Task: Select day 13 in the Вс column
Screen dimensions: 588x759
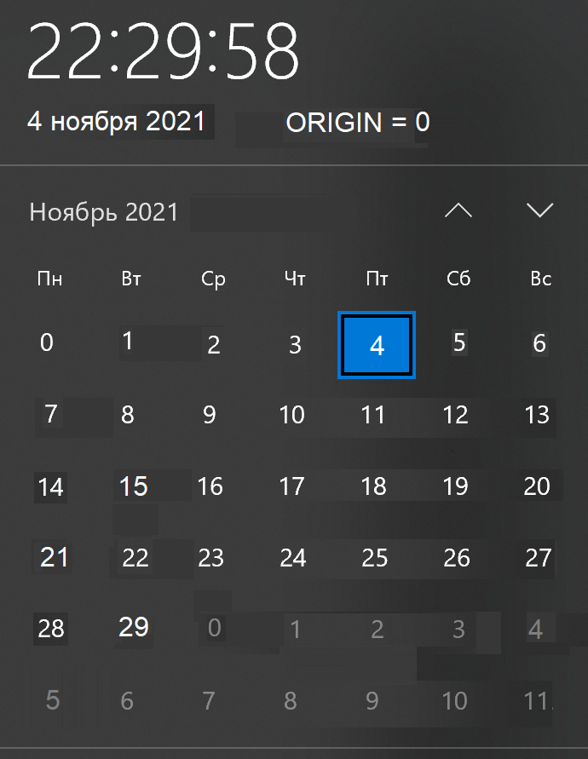Action: pyautogui.click(x=537, y=415)
